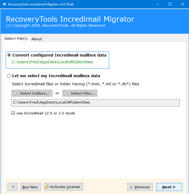Maximize the Incredimail Migrator window

click(x=170, y=4)
